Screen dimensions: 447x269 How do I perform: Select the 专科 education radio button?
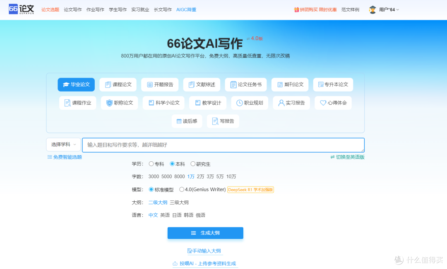[151, 164]
